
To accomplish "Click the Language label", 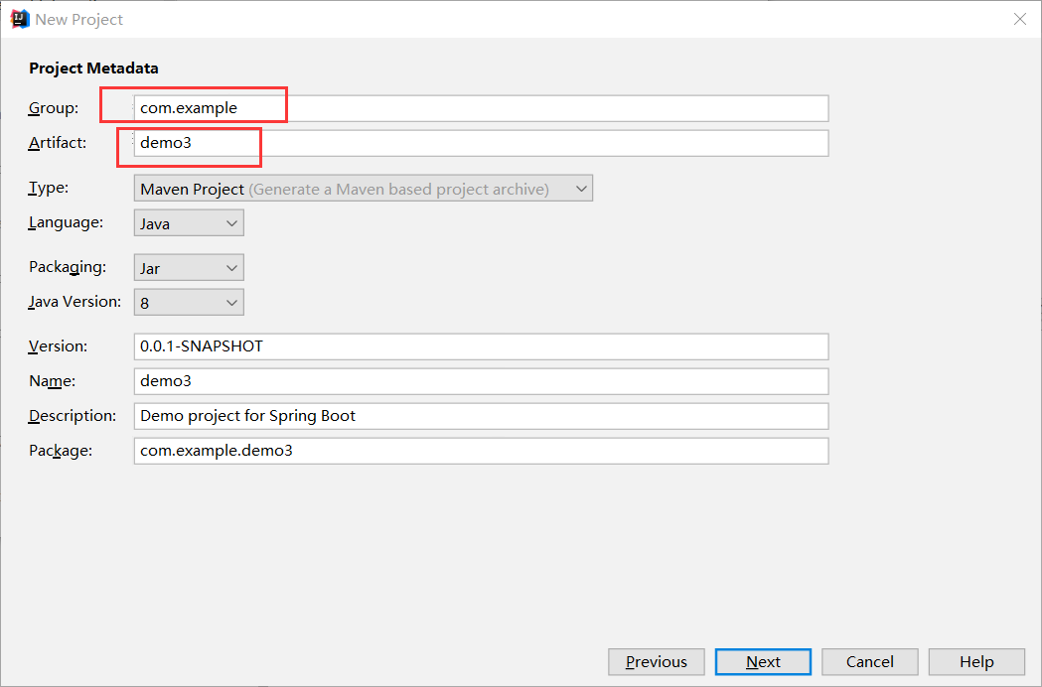I will tap(66, 222).
